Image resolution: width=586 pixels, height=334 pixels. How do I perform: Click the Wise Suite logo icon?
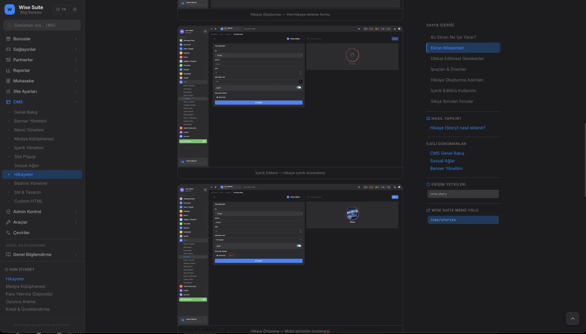[x=10, y=9]
